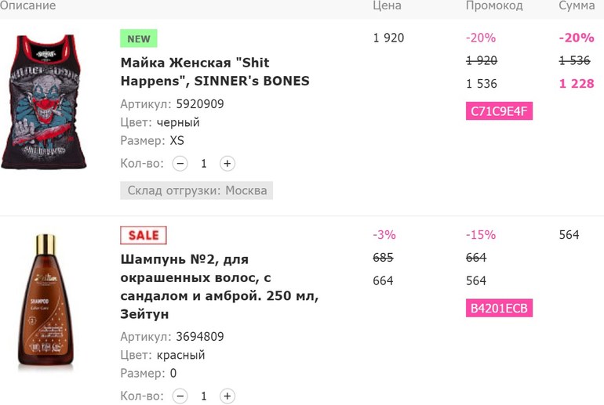Click plus button for the shampoo quantity
604x405 pixels.
(x=227, y=396)
